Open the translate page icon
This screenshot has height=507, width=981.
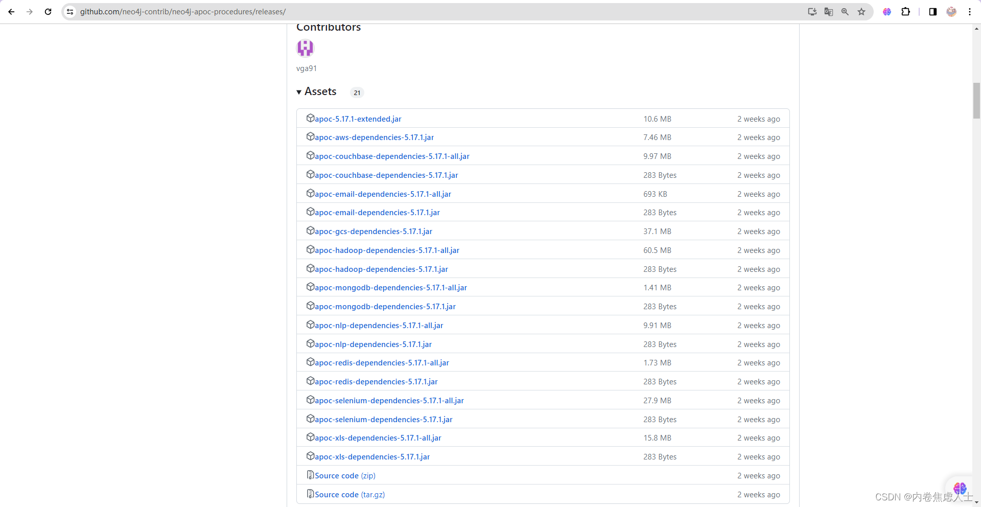(828, 12)
